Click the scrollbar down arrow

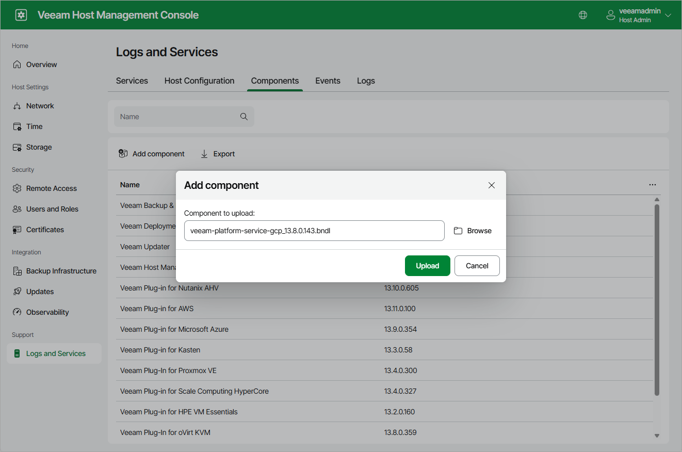pos(657,436)
